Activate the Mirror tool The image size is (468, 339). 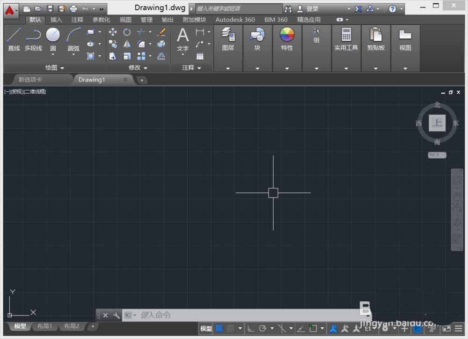pos(127,44)
